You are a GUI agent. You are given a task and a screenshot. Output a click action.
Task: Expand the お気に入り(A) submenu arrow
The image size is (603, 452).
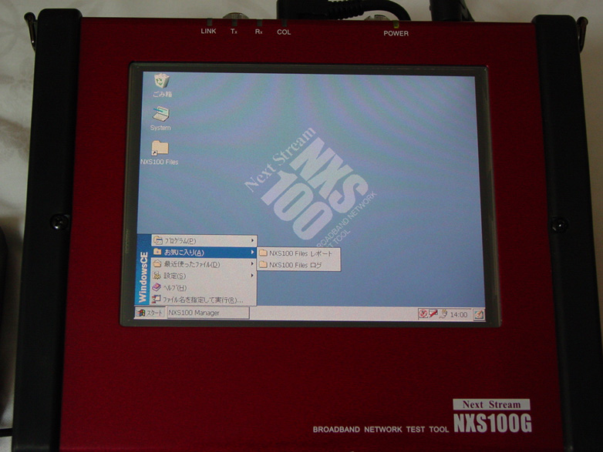tap(252, 253)
